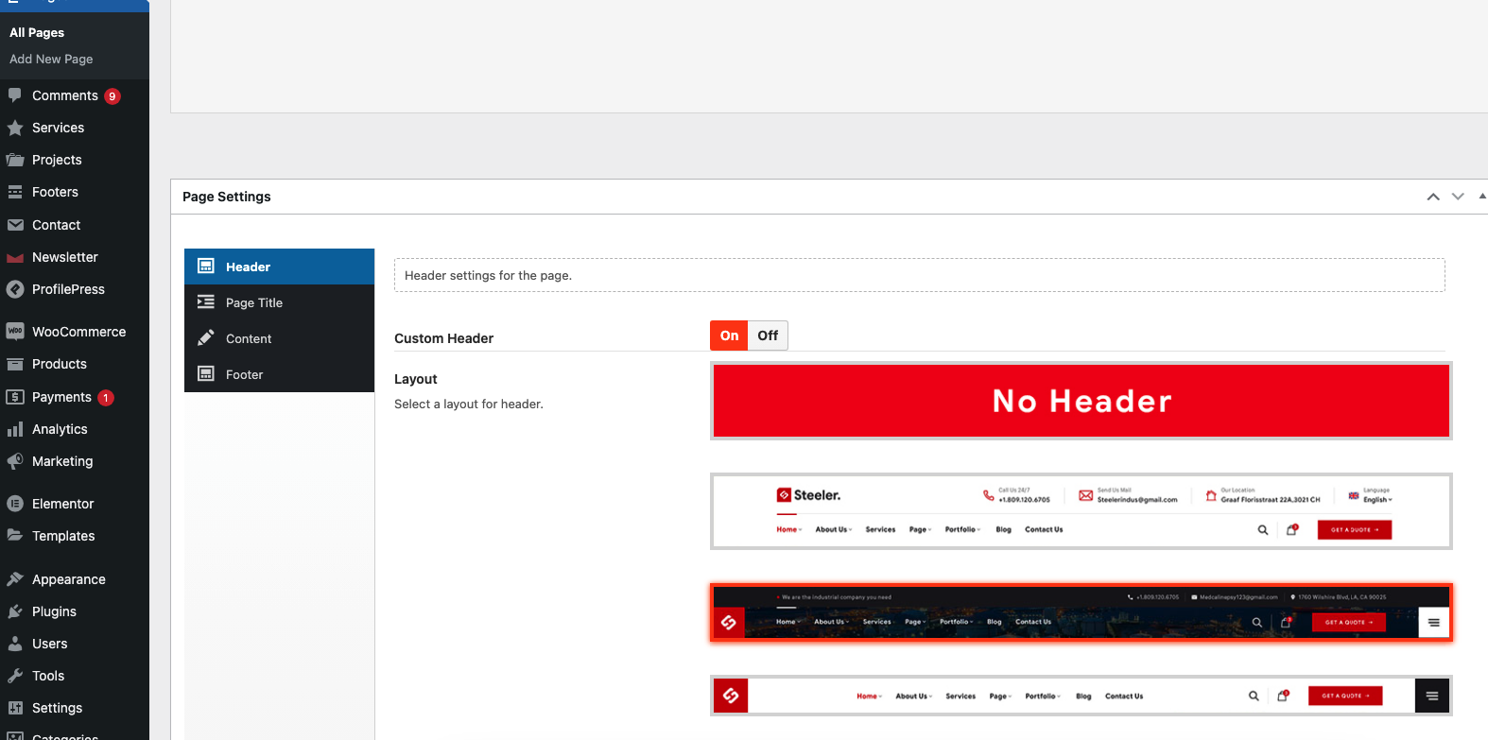The image size is (1488, 740).
Task: Click the Plugins plug icon
Action: (15, 611)
